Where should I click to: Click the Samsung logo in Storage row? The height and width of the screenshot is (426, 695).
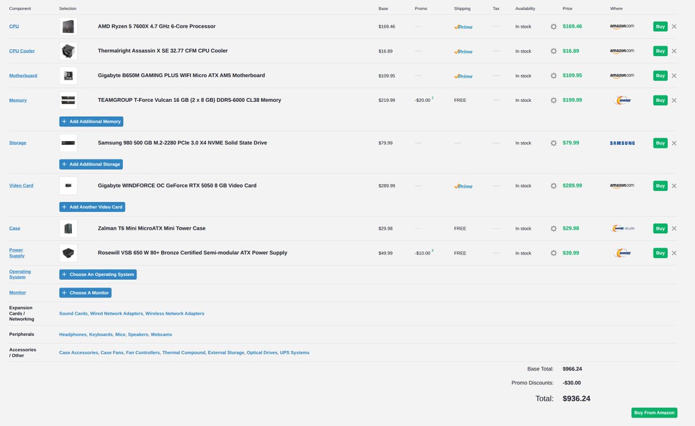click(x=623, y=143)
